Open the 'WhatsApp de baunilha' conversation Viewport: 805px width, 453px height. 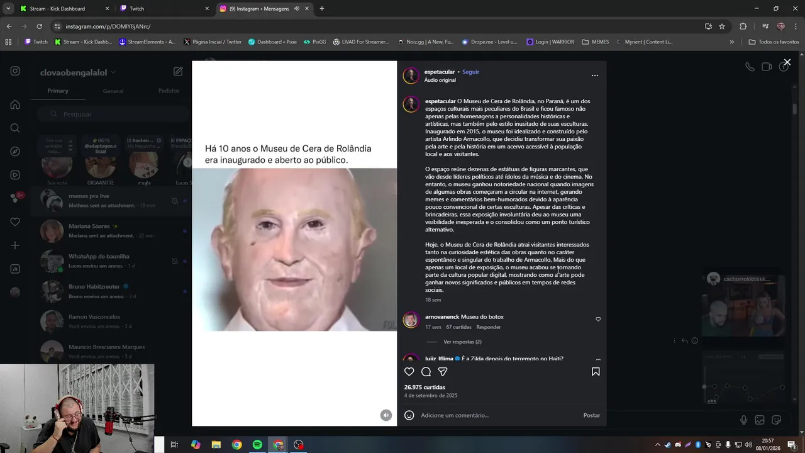coord(111,261)
